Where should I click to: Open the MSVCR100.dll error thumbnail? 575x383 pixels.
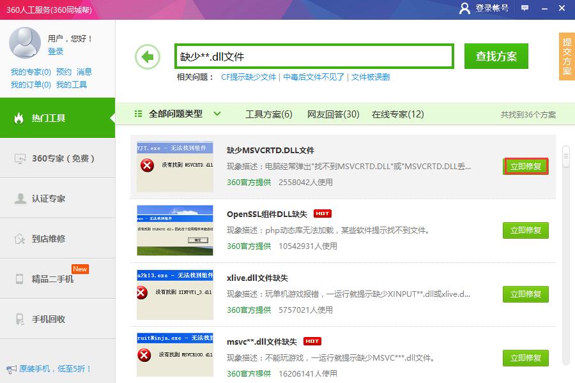coord(175,355)
